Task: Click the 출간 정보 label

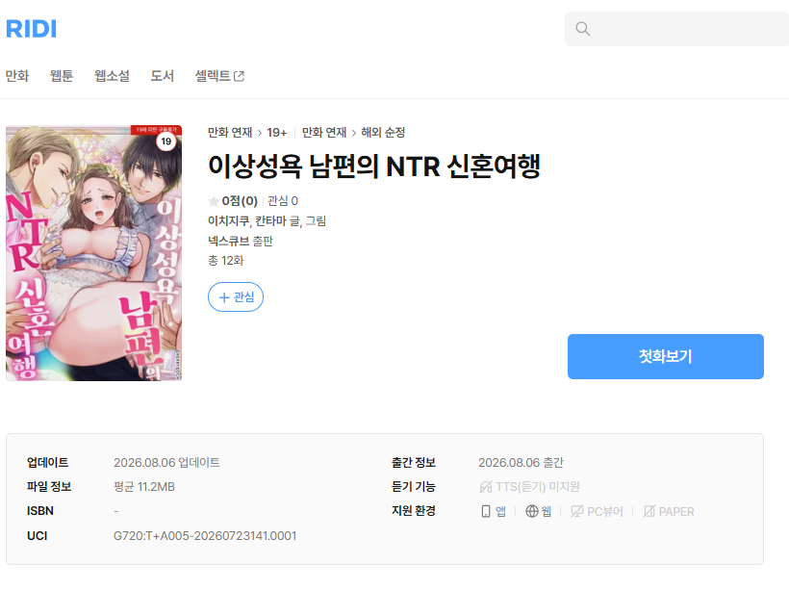Action: pyautogui.click(x=414, y=463)
